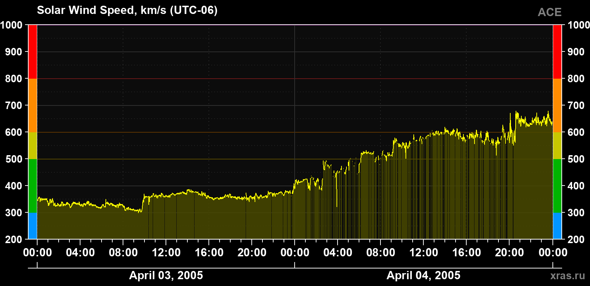
Task: Click the first 12:00 time tick label
Action: [166, 252]
